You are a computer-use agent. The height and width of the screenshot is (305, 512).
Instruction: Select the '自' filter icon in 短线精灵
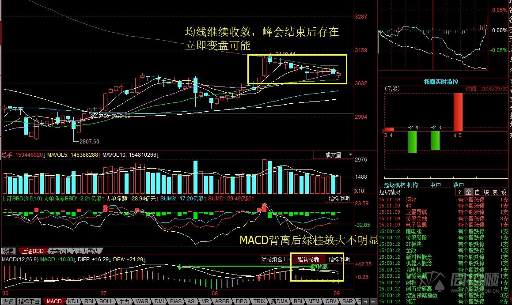477,192
